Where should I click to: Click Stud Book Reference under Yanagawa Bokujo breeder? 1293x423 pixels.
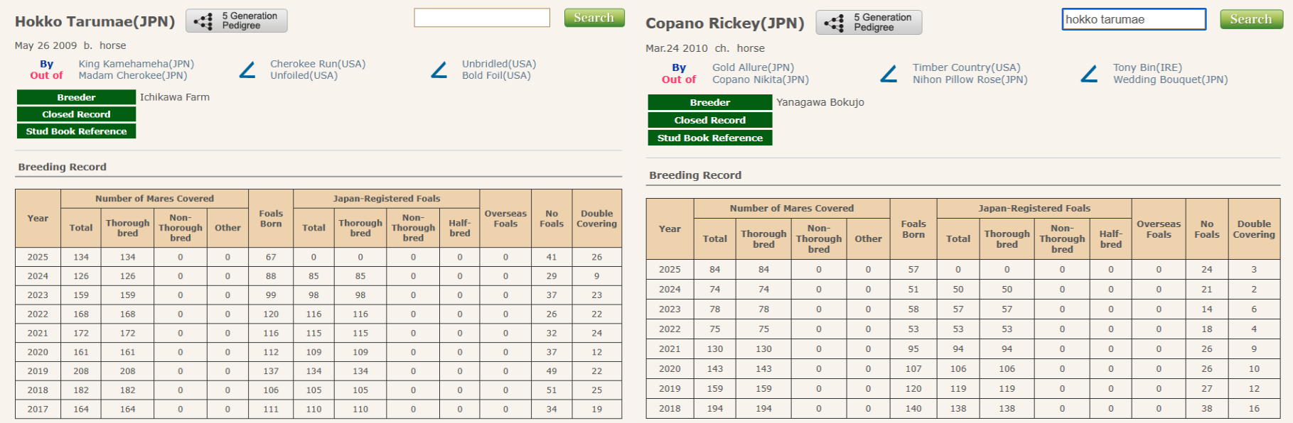(x=710, y=138)
